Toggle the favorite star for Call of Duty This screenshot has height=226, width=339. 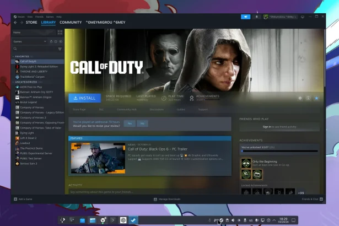[x=316, y=98]
